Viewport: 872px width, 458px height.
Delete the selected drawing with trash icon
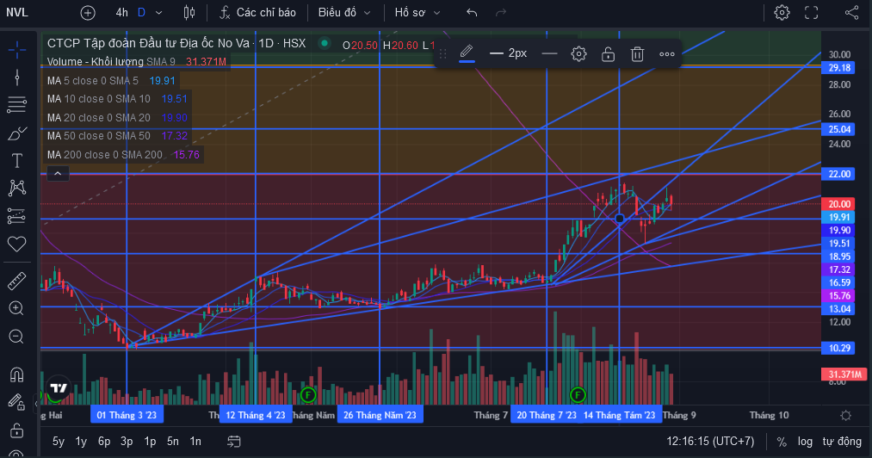click(637, 54)
